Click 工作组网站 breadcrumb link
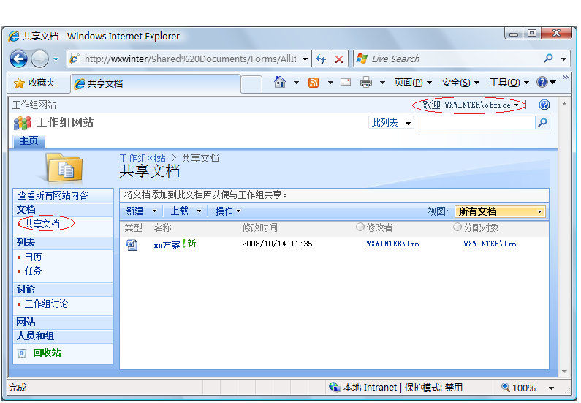This screenshot has height=403, width=581. point(143,158)
